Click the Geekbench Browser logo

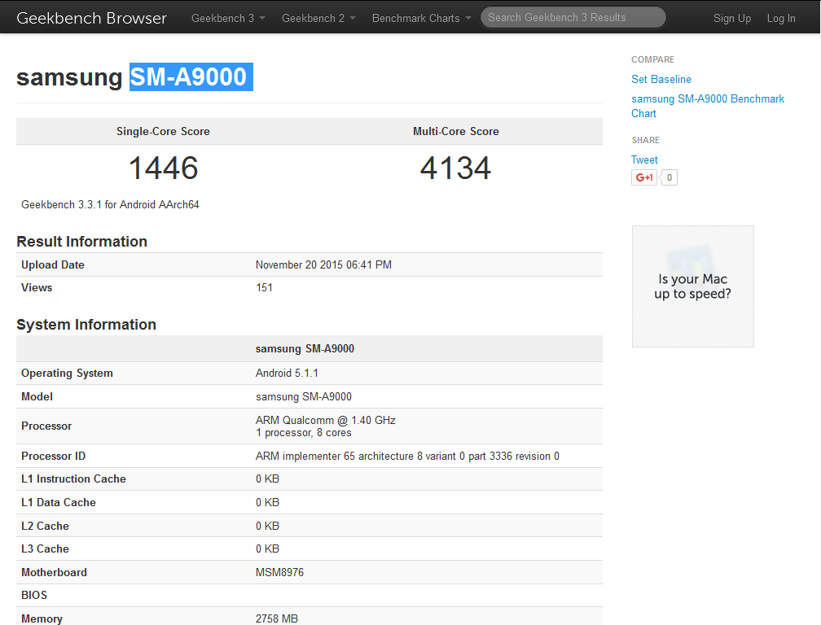coord(91,18)
